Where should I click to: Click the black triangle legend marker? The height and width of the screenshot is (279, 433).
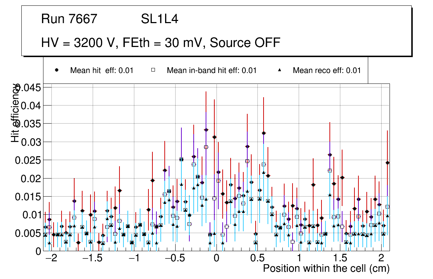tap(279, 70)
